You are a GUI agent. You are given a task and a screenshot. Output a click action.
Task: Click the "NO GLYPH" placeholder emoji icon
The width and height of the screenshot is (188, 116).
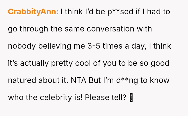tap(131, 98)
